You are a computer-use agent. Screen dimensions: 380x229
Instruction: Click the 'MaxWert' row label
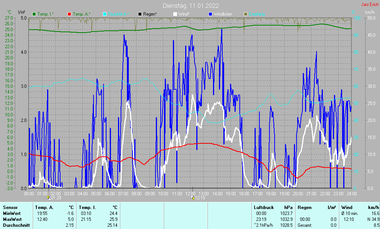click(x=12, y=219)
